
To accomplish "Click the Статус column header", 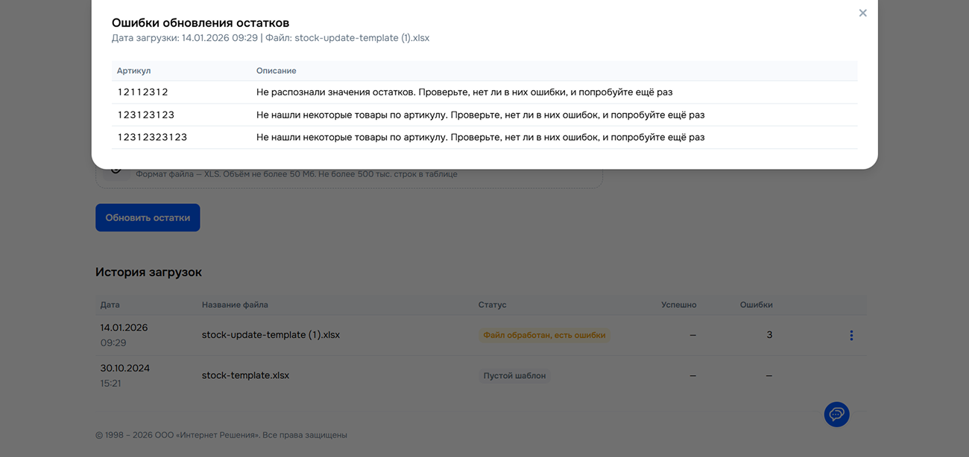I will (x=492, y=305).
